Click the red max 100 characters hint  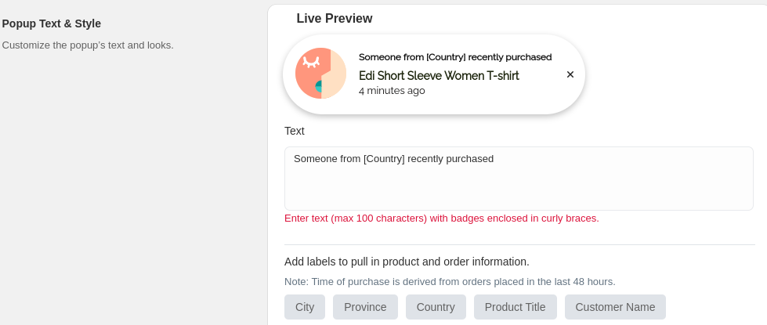point(442,218)
